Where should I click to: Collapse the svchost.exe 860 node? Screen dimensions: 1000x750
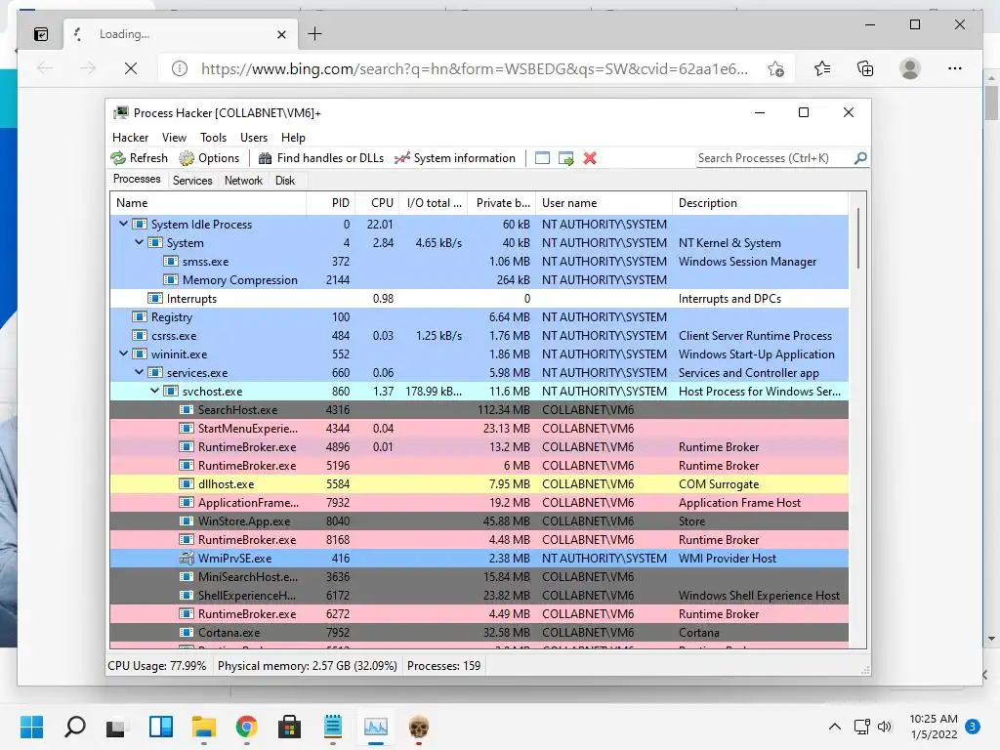pyautogui.click(x=155, y=391)
